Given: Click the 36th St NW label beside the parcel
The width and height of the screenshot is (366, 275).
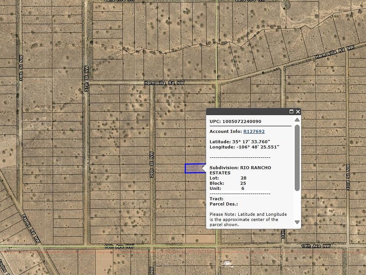Looking at the screenshot, I should tap(152, 168).
